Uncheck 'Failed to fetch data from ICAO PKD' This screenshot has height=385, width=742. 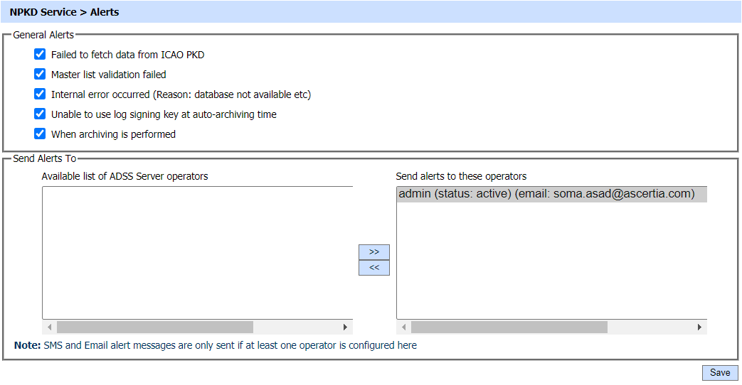40,55
